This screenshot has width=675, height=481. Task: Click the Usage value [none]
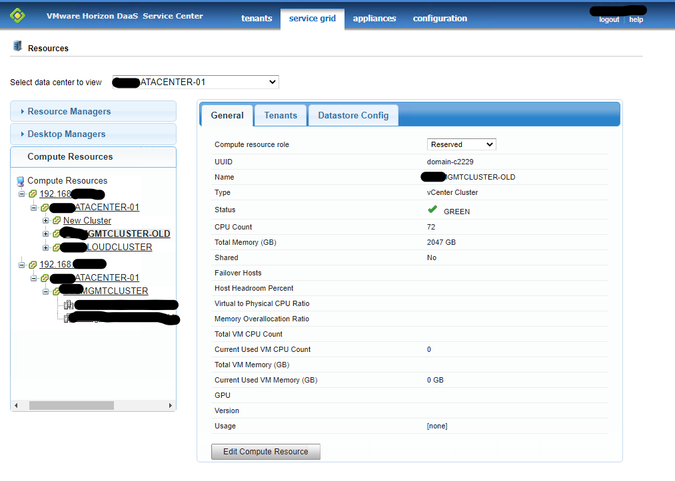point(437,426)
